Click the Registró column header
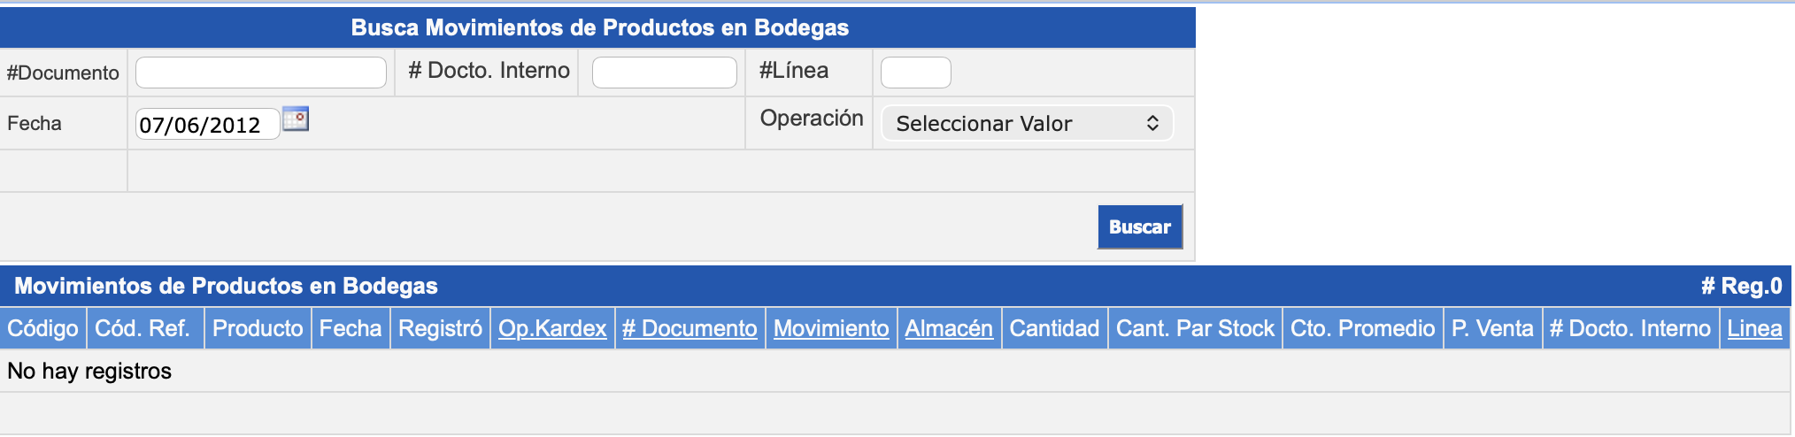The image size is (1795, 437). [440, 329]
